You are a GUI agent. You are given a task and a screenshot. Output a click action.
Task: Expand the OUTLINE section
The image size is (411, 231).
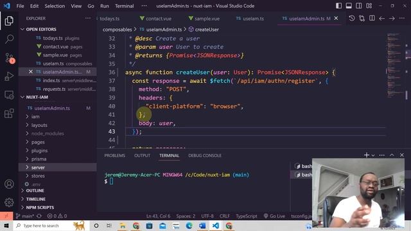coord(35,191)
